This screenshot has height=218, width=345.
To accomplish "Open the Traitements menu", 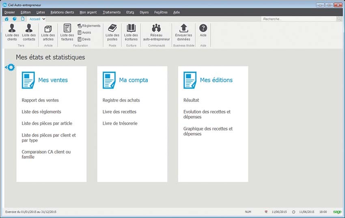I will [x=112, y=12].
